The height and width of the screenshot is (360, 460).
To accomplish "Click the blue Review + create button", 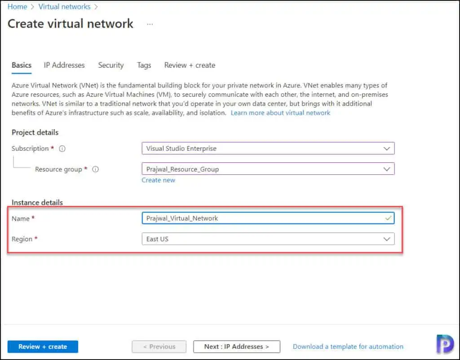I will pos(43,347).
